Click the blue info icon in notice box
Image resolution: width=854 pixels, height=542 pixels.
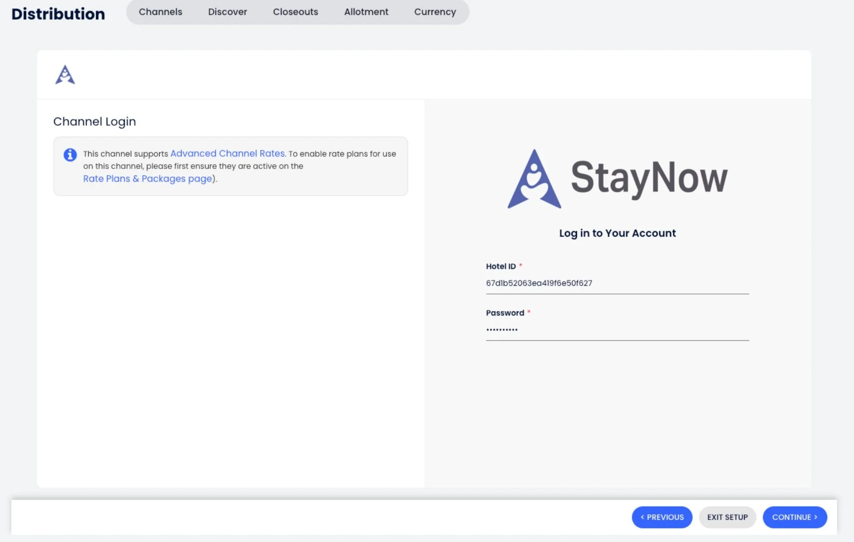point(70,155)
